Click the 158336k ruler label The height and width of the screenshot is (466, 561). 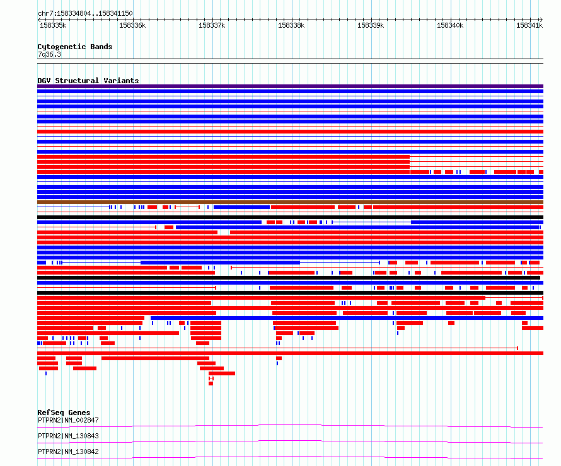click(x=132, y=25)
